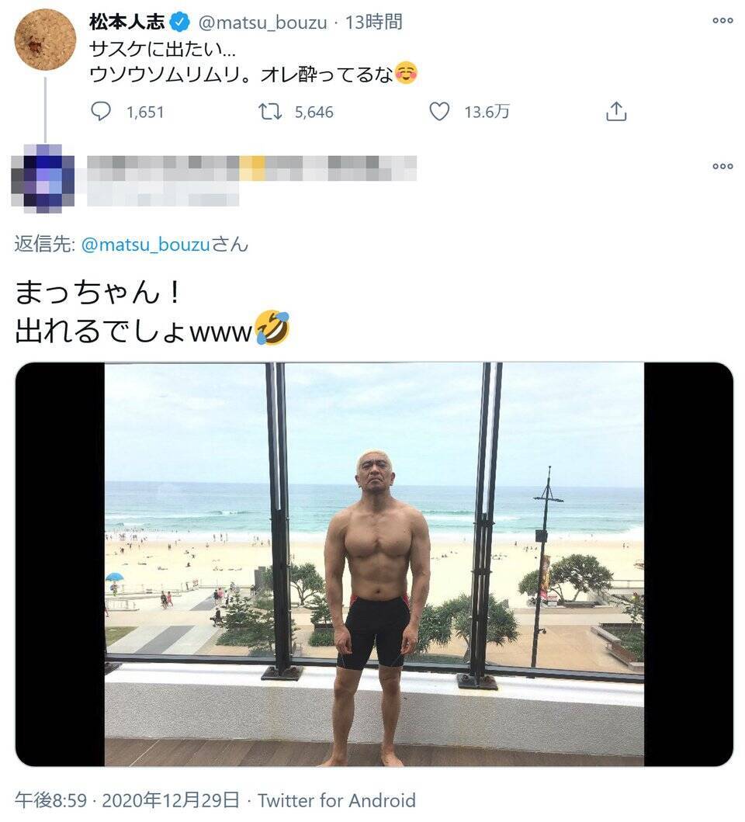This screenshot has height=822, width=745.
Task: Click the blue verified badge
Action: [x=182, y=22]
